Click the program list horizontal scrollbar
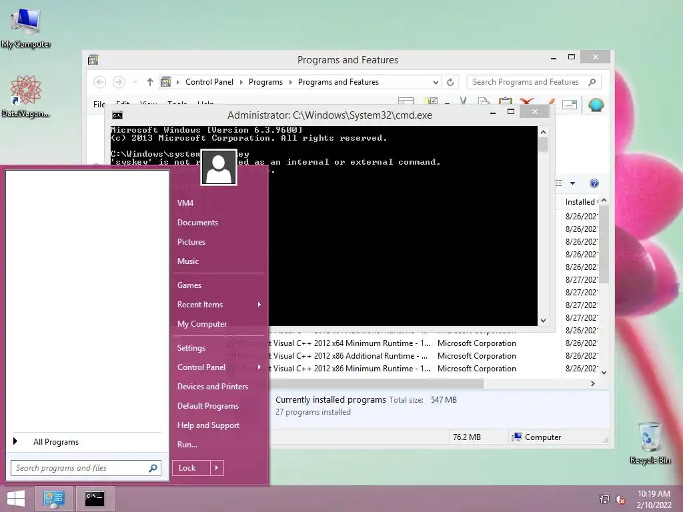Image resolution: width=683 pixels, height=512 pixels. [x=376, y=383]
